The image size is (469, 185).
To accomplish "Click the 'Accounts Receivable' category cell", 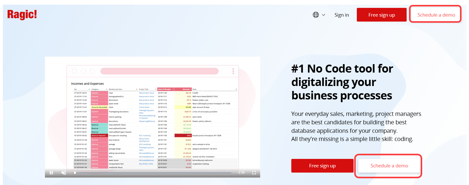I will (x=99, y=107).
